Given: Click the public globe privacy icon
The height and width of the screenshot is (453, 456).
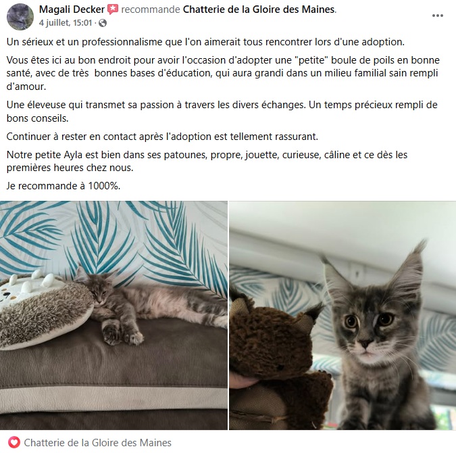Looking at the screenshot, I should [103, 23].
